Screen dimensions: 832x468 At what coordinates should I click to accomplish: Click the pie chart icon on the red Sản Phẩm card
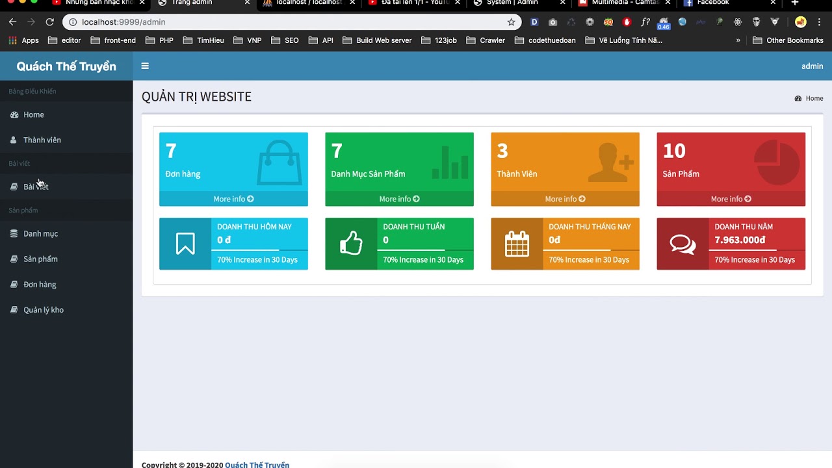pyautogui.click(x=777, y=163)
